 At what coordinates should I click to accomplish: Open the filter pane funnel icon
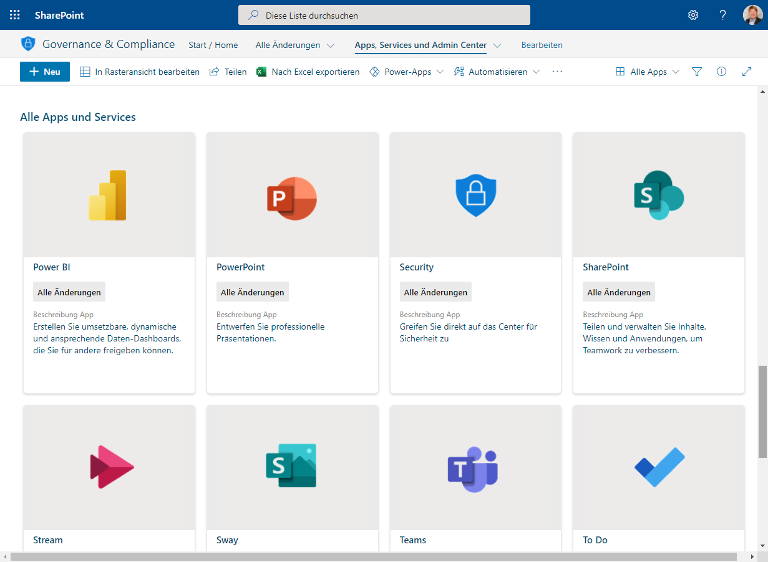point(698,72)
